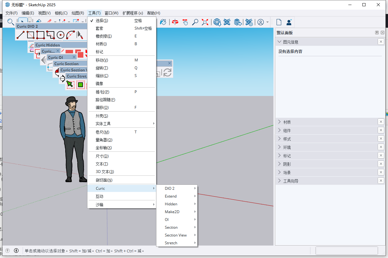Choose 剖切面(N) menu entry
This screenshot has height=258, width=388.
(122, 180)
